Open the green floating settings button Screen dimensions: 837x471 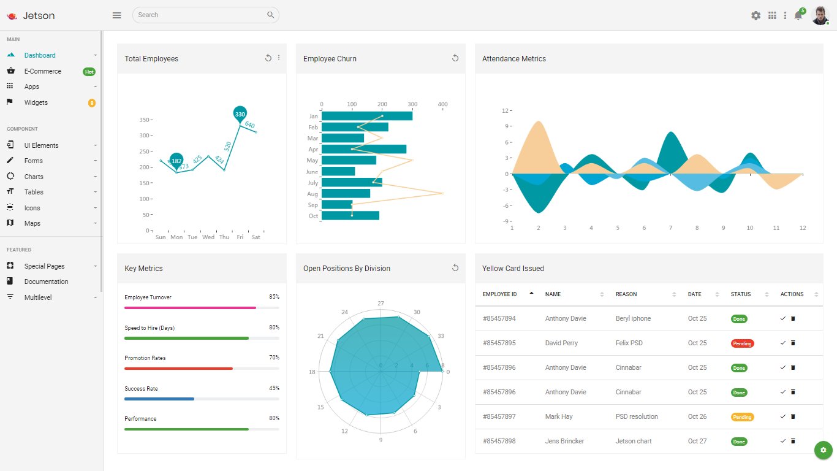(x=823, y=450)
